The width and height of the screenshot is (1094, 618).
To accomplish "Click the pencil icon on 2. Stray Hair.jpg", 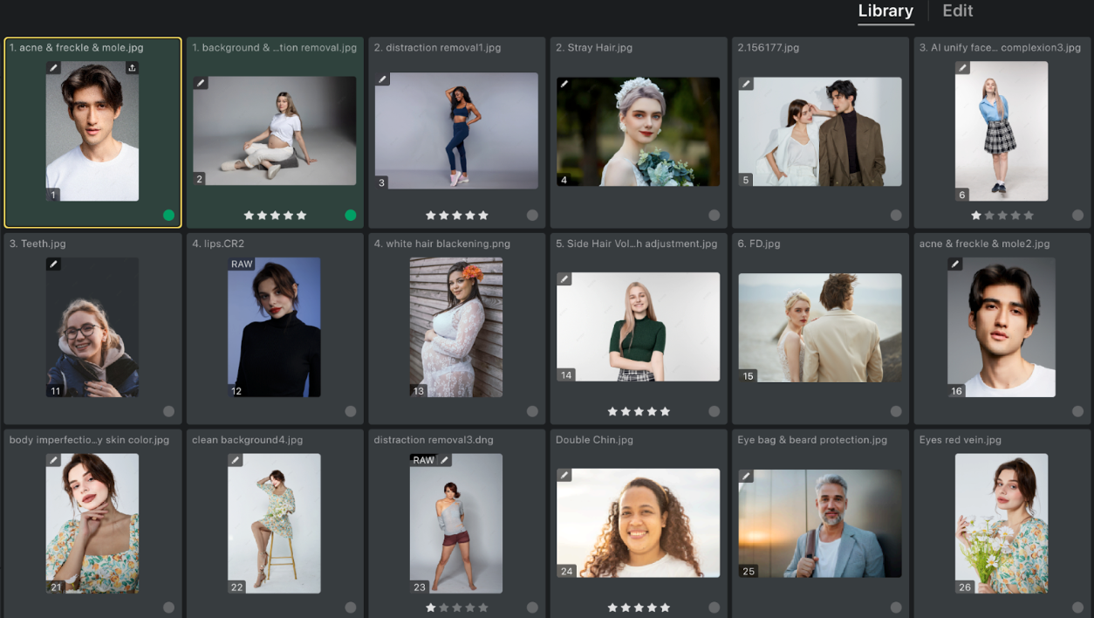I will [x=563, y=82].
